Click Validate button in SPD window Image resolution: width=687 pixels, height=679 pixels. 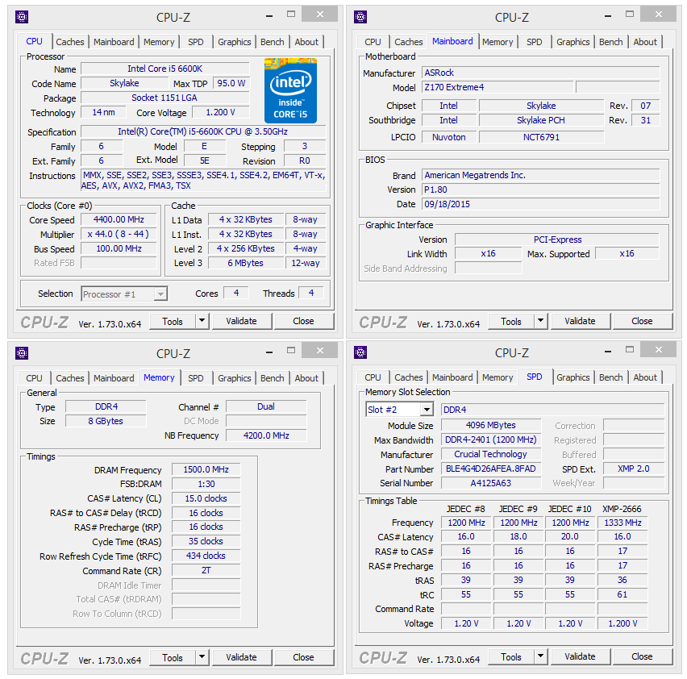tap(580, 656)
